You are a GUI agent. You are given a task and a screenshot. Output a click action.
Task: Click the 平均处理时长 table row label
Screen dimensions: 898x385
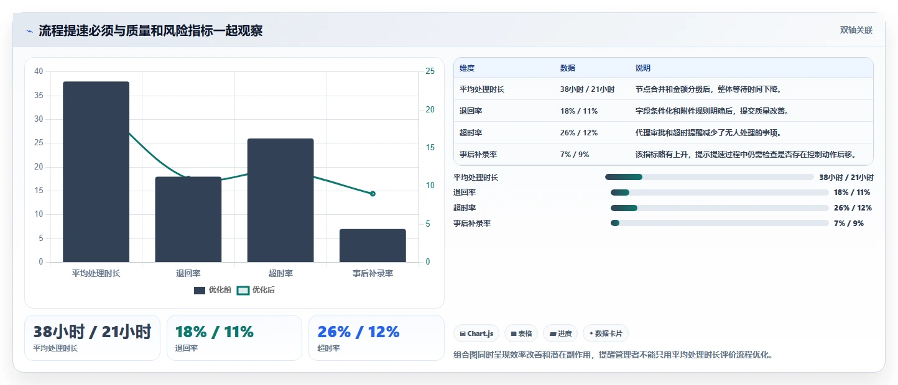click(482, 89)
